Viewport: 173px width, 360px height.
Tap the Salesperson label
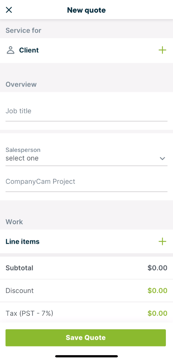pyautogui.click(x=23, y=150)
